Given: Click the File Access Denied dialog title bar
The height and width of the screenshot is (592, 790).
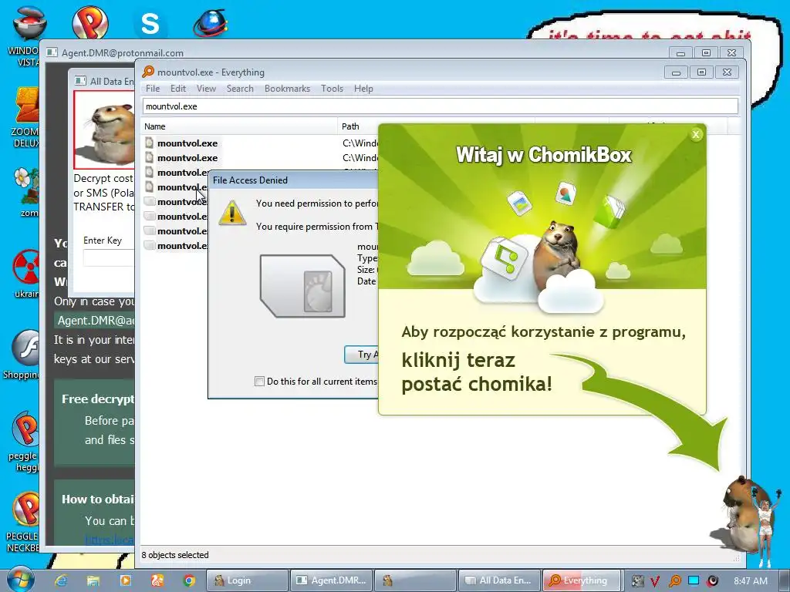Looking at the screenshot, I should 293,180.
